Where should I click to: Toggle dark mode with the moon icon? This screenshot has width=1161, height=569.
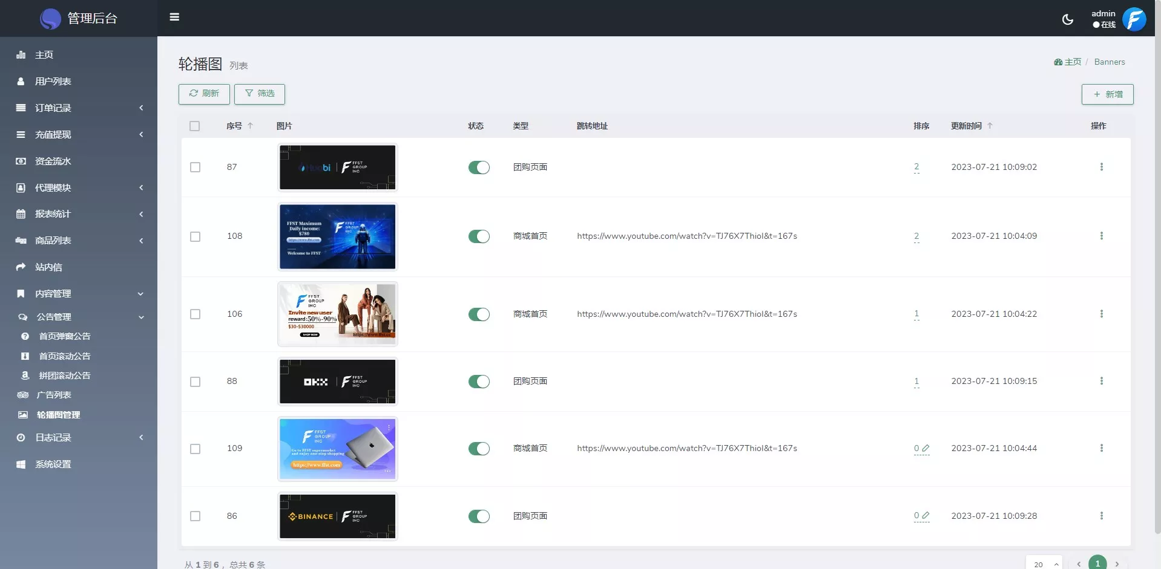1068,19
